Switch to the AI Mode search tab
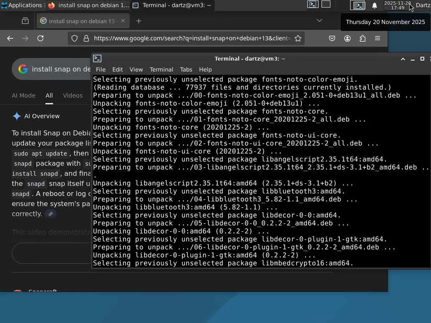The image size is (431, 323). pyautogui.click(x=24, y=95)
